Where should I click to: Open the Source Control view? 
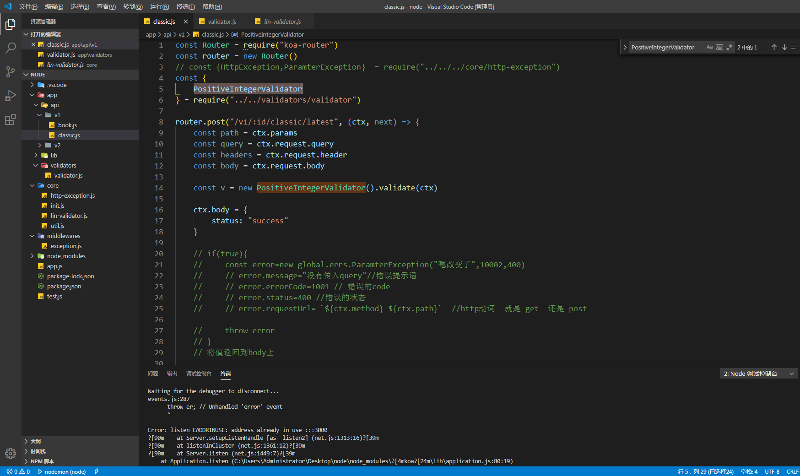11,72
